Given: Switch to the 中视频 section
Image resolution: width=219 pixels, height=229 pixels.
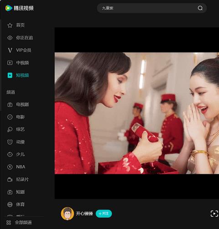Looking at the screenshot, I should (x=22, y=62).
